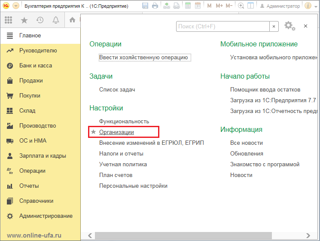Close the functions menu panel
This screenshot has width=320, height=241.
[305, 26]
